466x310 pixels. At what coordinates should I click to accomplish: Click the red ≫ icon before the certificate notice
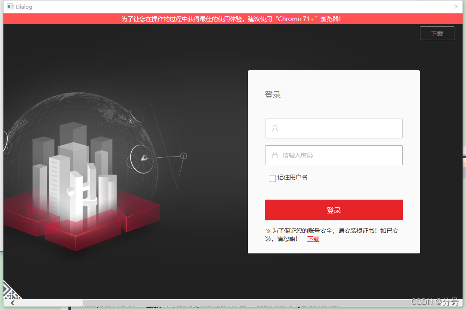click(268, 231)
